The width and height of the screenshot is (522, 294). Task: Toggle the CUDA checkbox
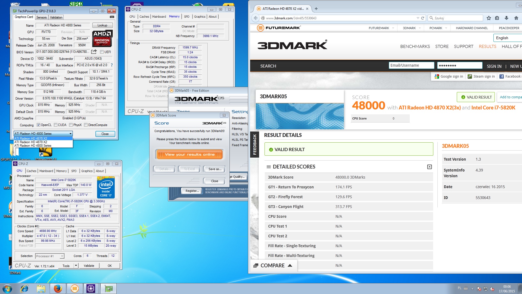coord(55,125)
